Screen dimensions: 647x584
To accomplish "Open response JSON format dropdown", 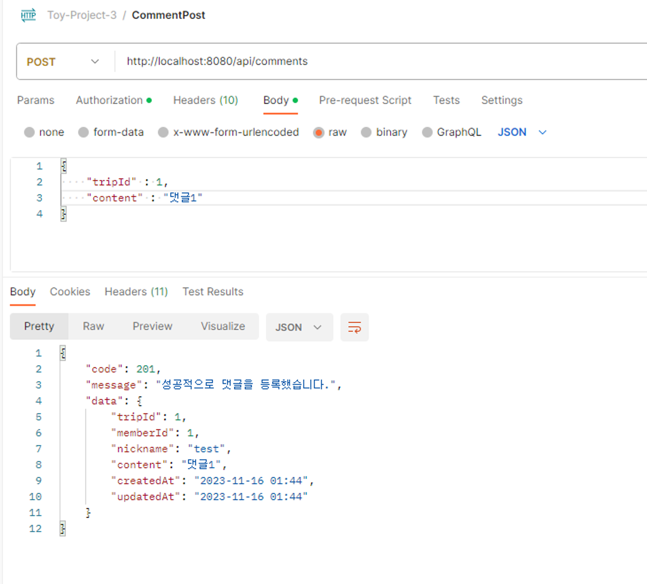I will (x=299, y=327).
